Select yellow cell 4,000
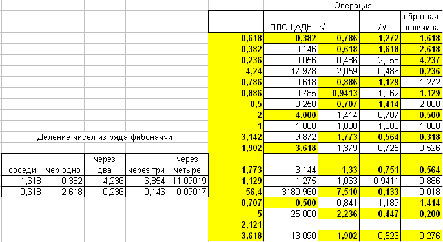The height and width of the screenshot is (242, 443). click(291, 116)
